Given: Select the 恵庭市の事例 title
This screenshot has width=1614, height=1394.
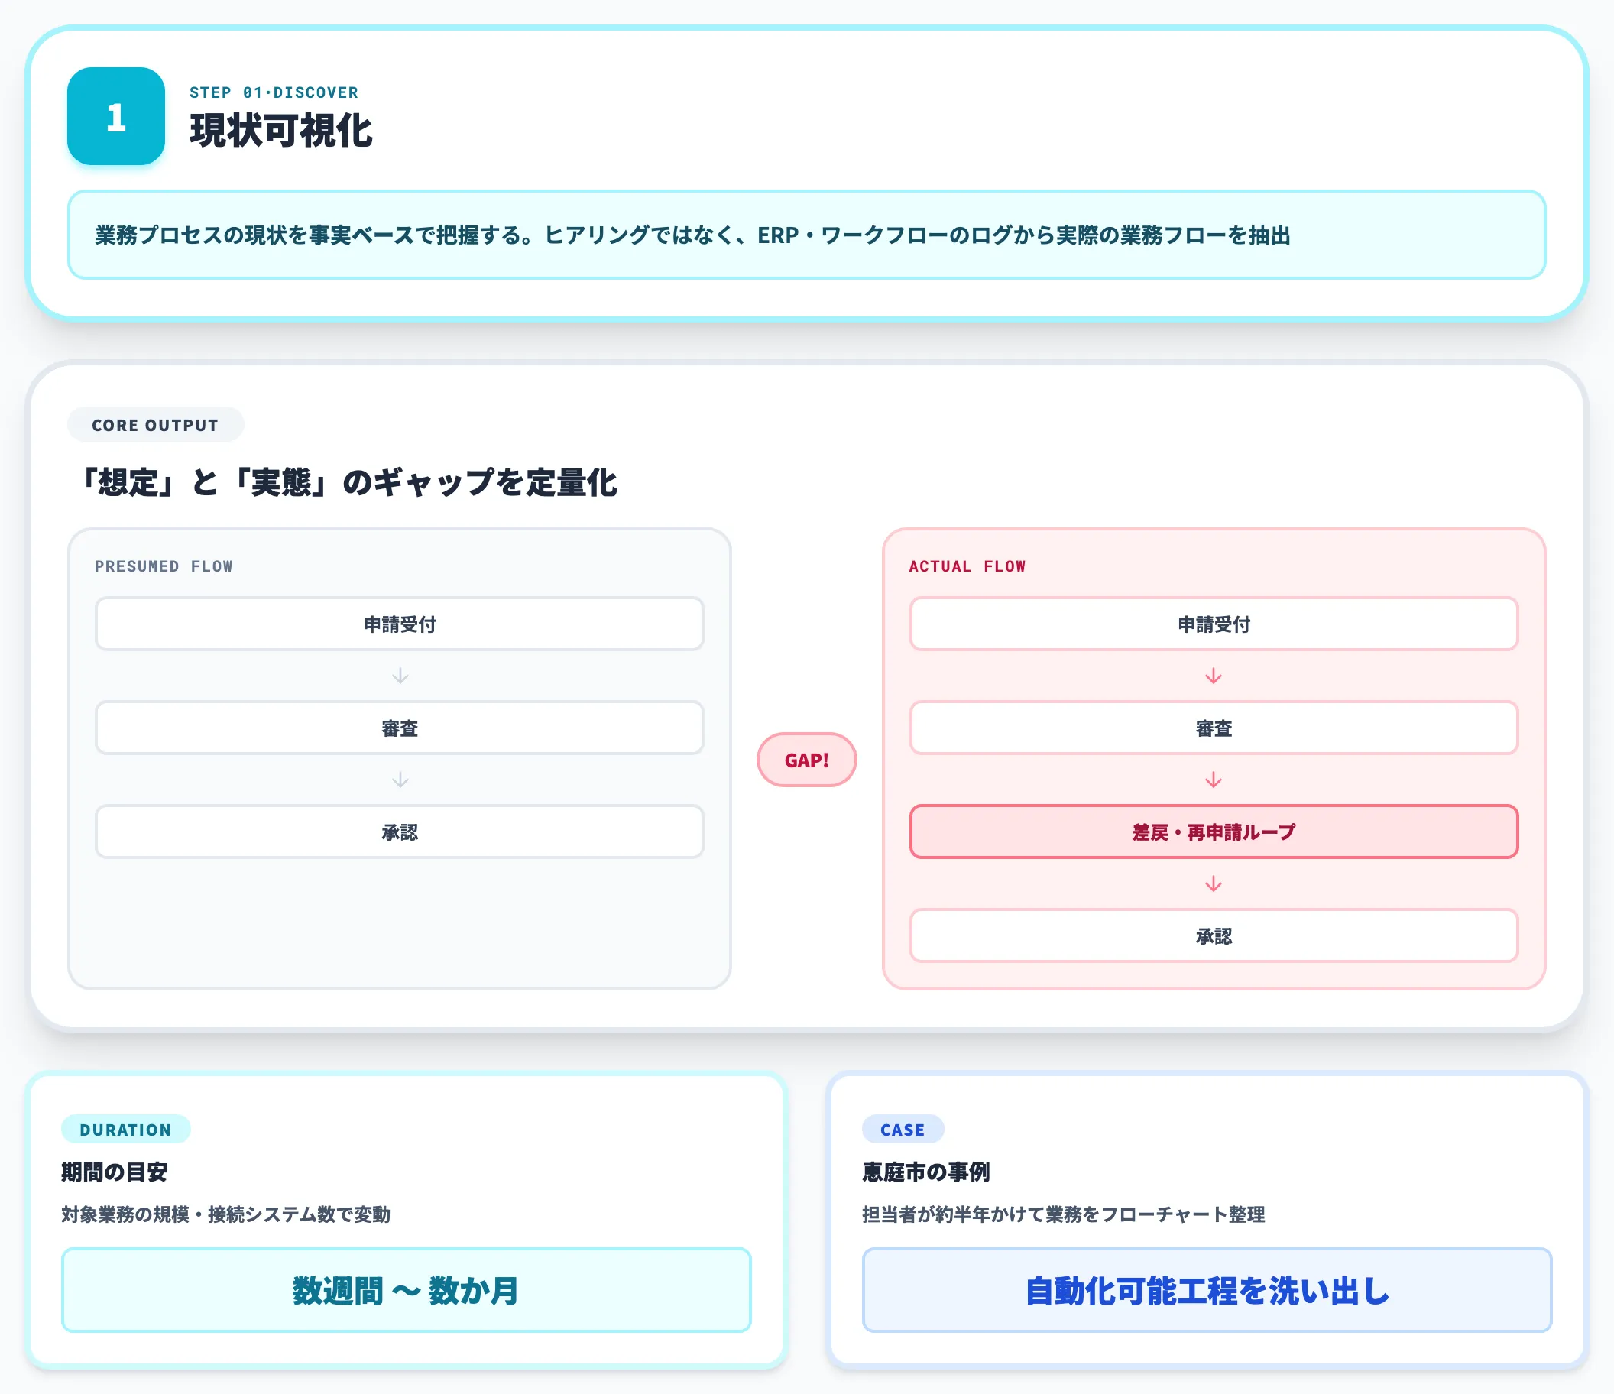Looking at the screenshot, I should [925, 1172].
